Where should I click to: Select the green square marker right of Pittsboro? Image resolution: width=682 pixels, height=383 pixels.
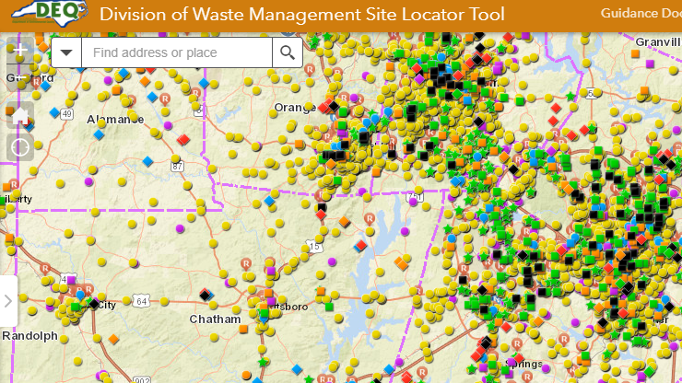(329, 307)
